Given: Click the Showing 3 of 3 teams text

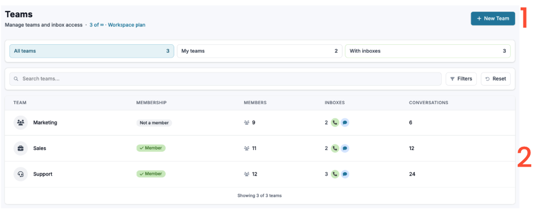Looking at the screenshot, I should 259,196.
